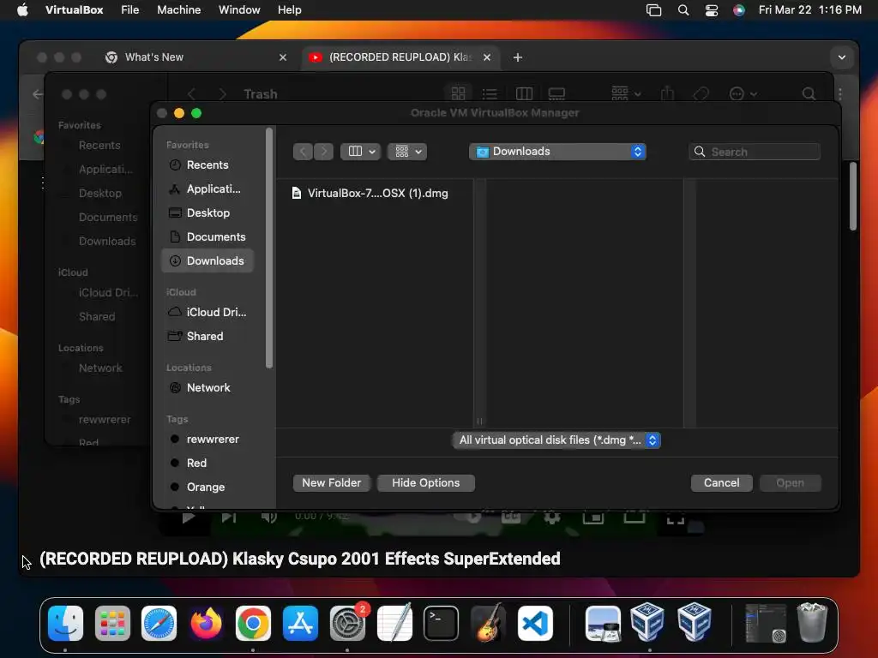Select Desktop in dialog sidebar

pyautogui.click(x=207, y=213)
